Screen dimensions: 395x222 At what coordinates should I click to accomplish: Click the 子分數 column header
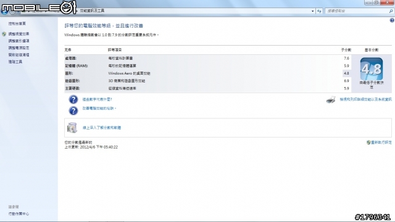click(x=346, y=50)
